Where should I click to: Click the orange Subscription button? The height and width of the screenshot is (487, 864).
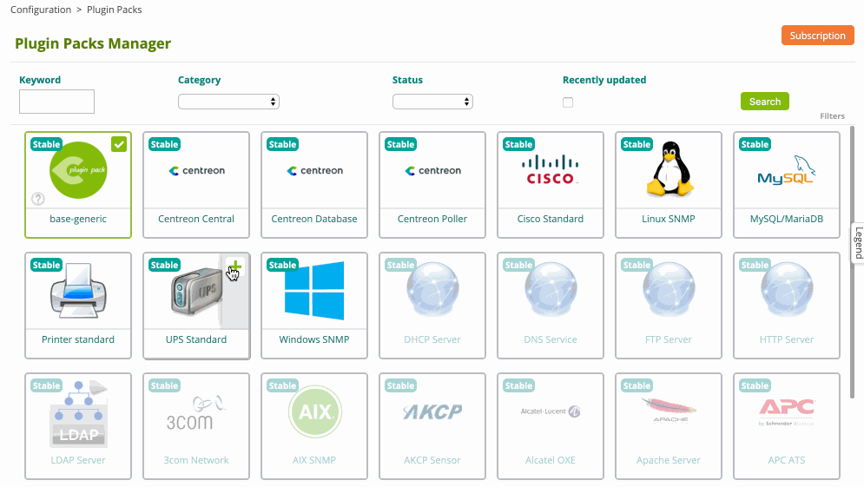pos(817,36)
